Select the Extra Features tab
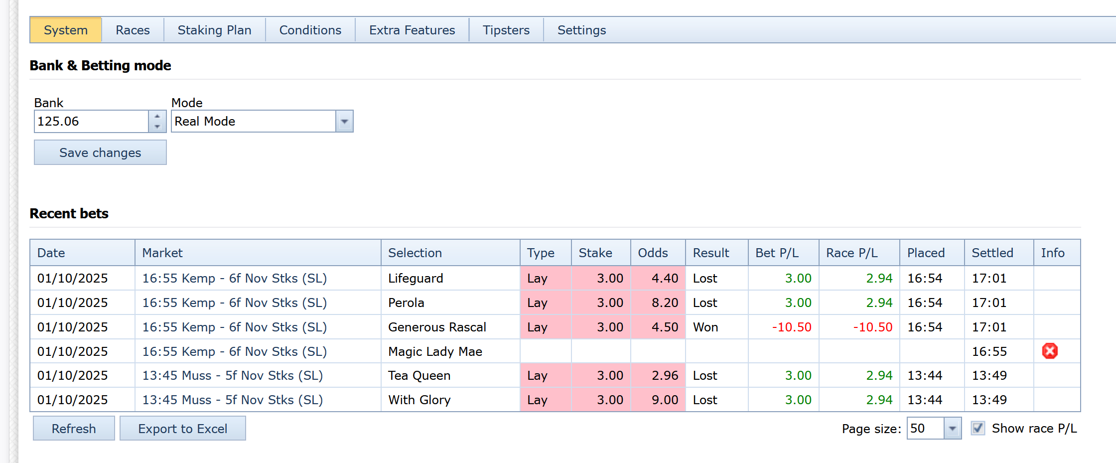 412,30
